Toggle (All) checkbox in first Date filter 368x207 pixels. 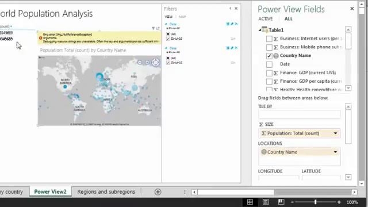(168, 34)
